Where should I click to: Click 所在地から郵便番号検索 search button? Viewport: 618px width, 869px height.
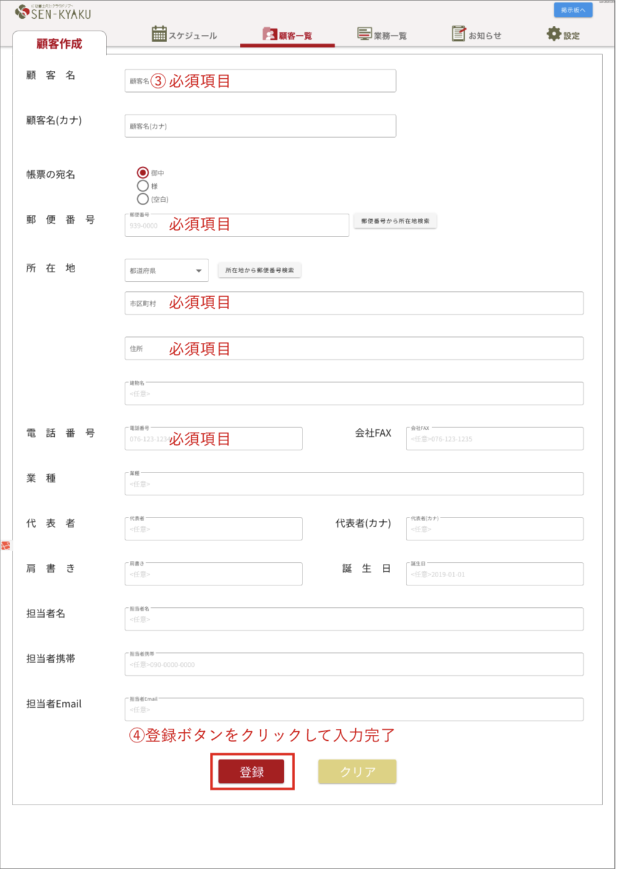tap(259, 270)
